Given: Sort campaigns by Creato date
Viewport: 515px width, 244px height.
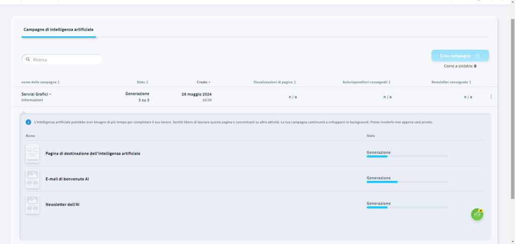Looking at the screenshot, I should pos(203,82).
